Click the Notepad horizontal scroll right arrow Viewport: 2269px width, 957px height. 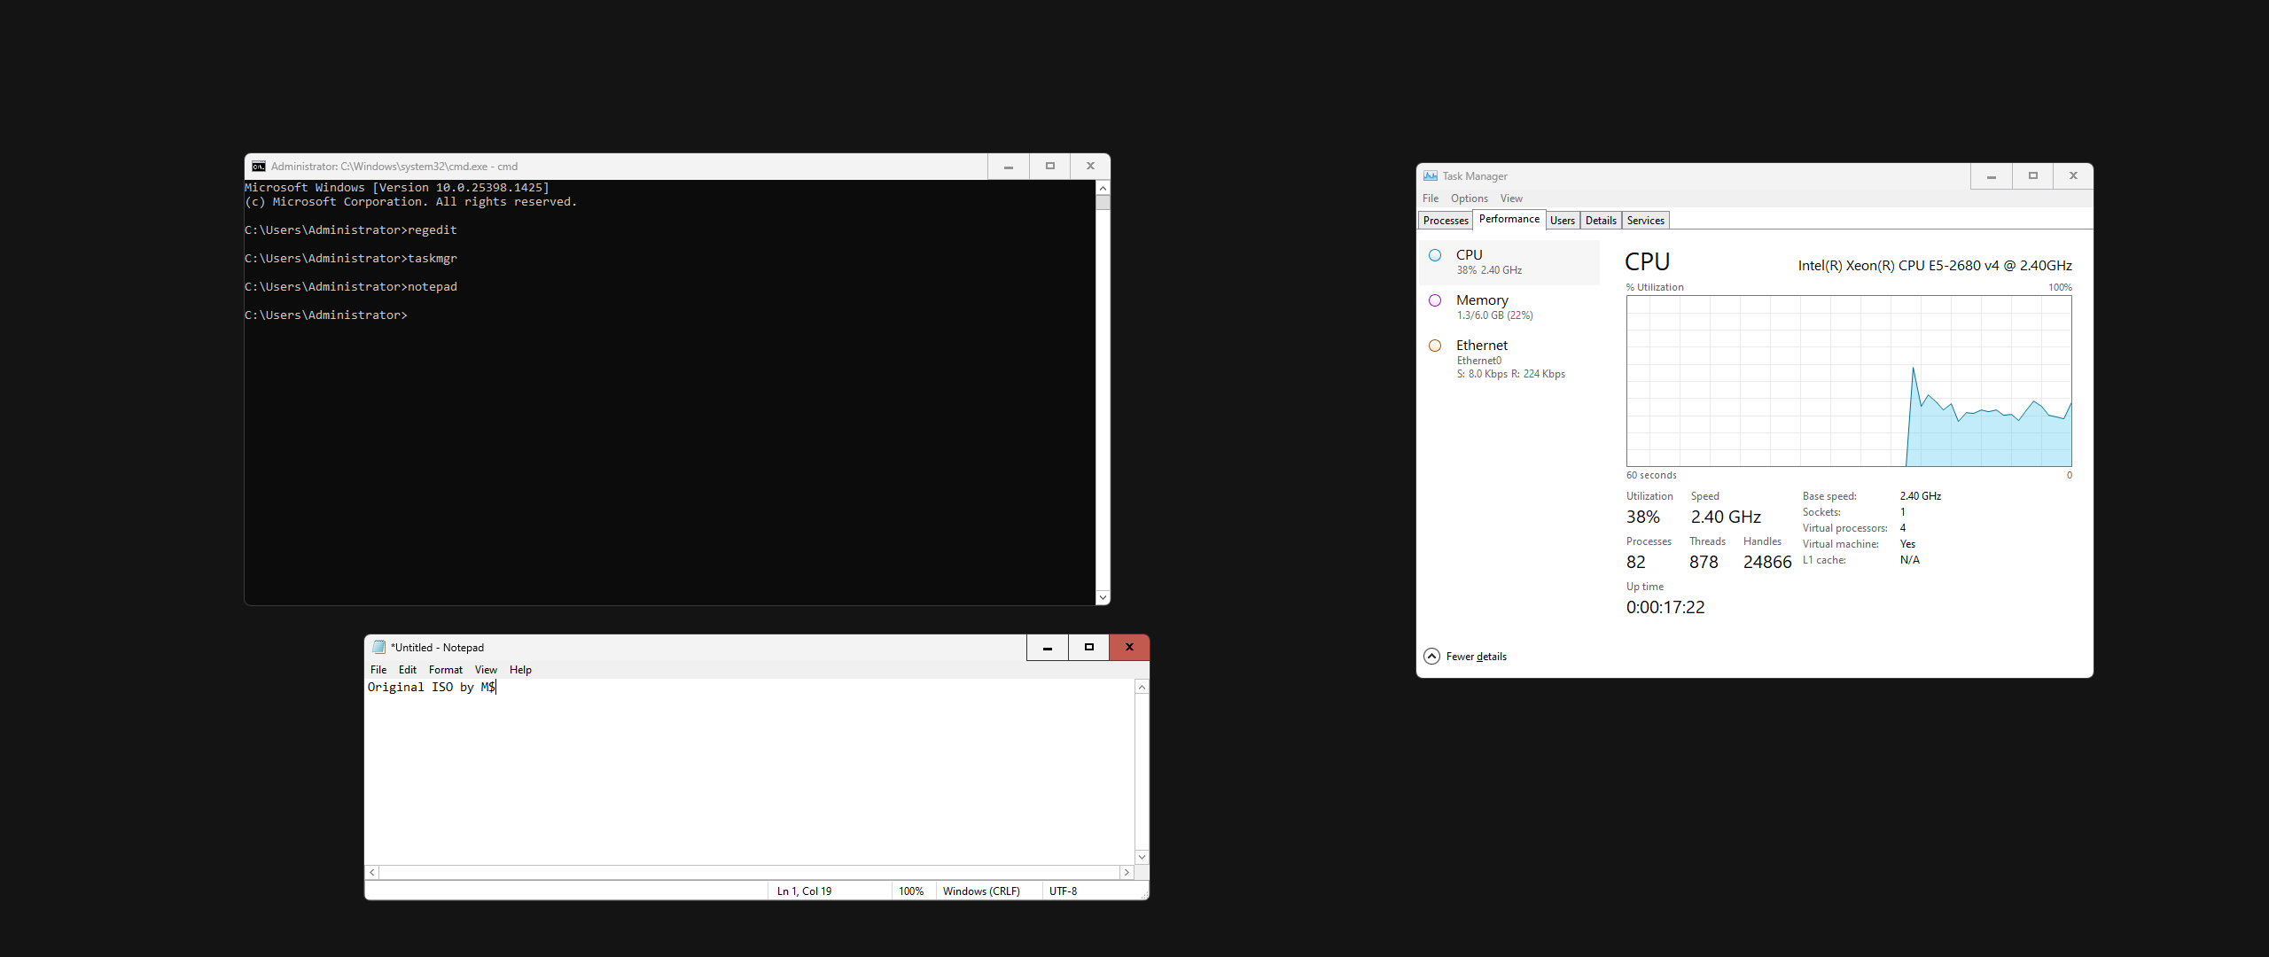1127,873
